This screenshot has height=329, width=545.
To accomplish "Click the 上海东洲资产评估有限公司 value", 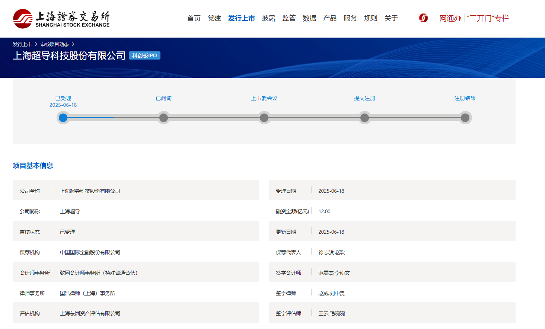I will 90,313.
